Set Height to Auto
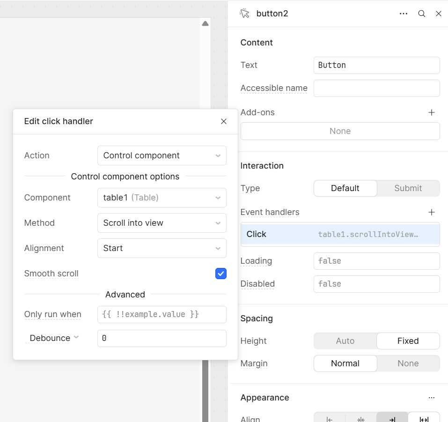Viewport: 448px width, 422px height. click(345, 341)
